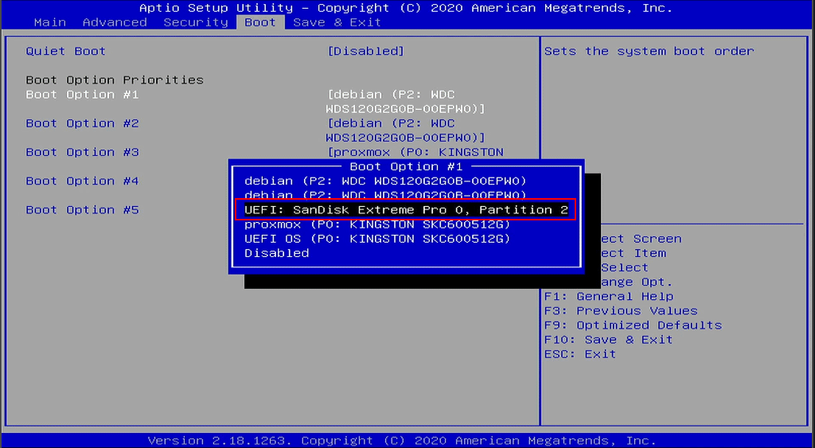
Task: Choose the top debian entry in popup
Action: click(386, 181)
